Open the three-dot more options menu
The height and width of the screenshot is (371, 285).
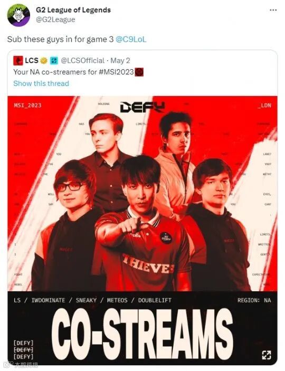(273, 10)
